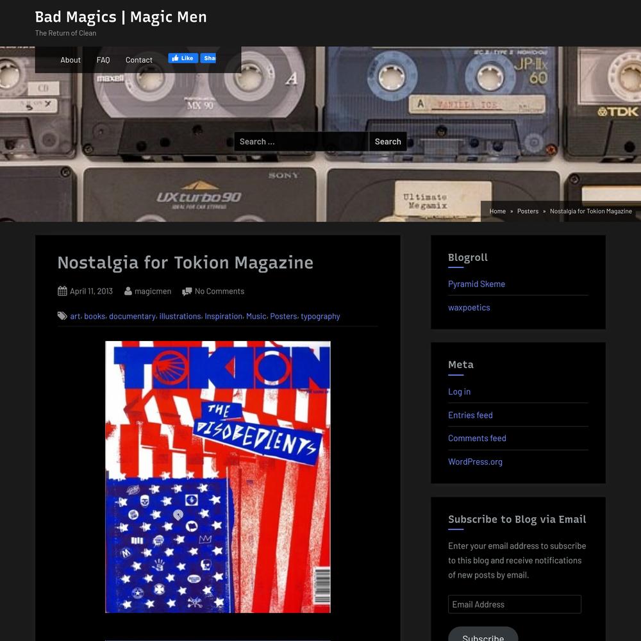This screenshot has width=641, height=641.
Task: Click the tags icon
Action: click(62, 315)
